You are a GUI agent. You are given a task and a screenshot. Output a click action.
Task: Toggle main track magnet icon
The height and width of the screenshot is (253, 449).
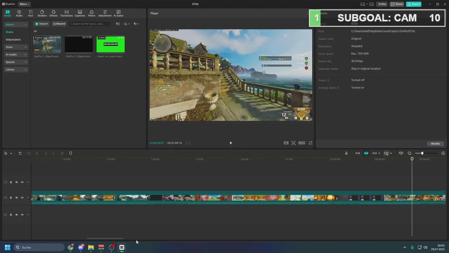point(357,153)
